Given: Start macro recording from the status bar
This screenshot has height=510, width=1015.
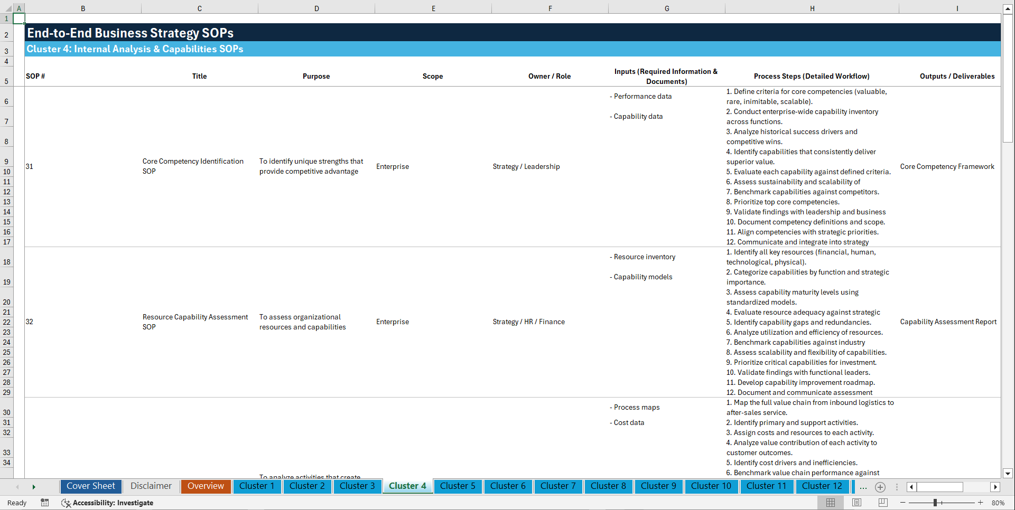Looking at the screenshot, I should point(45,503).
